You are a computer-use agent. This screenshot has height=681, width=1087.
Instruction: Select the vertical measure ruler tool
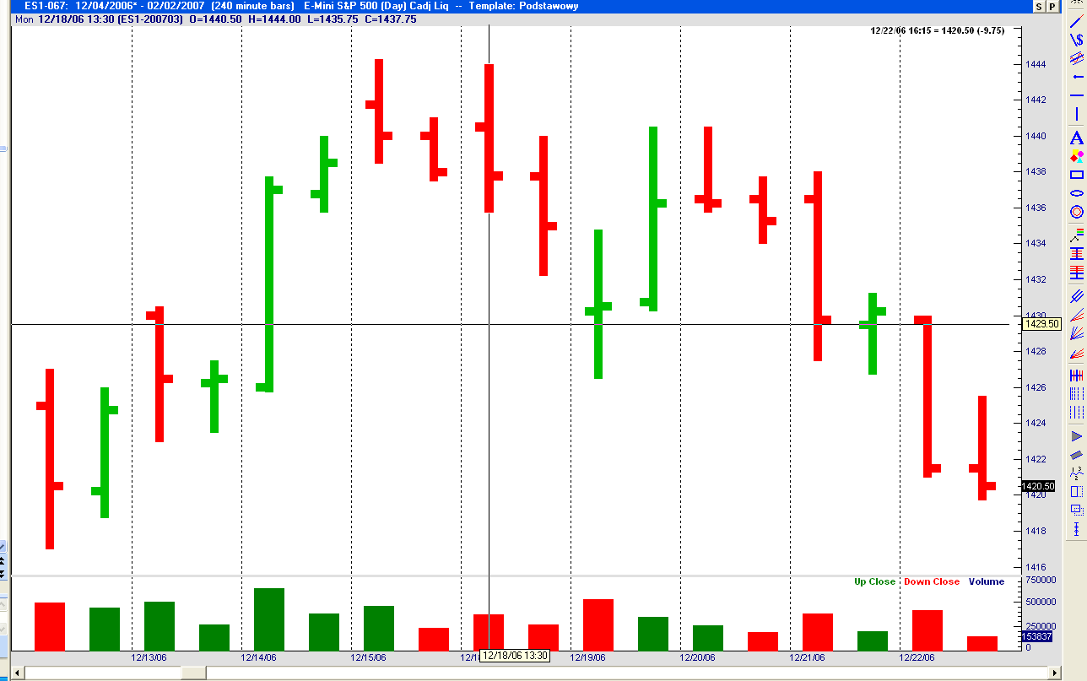click(1076, 529)
